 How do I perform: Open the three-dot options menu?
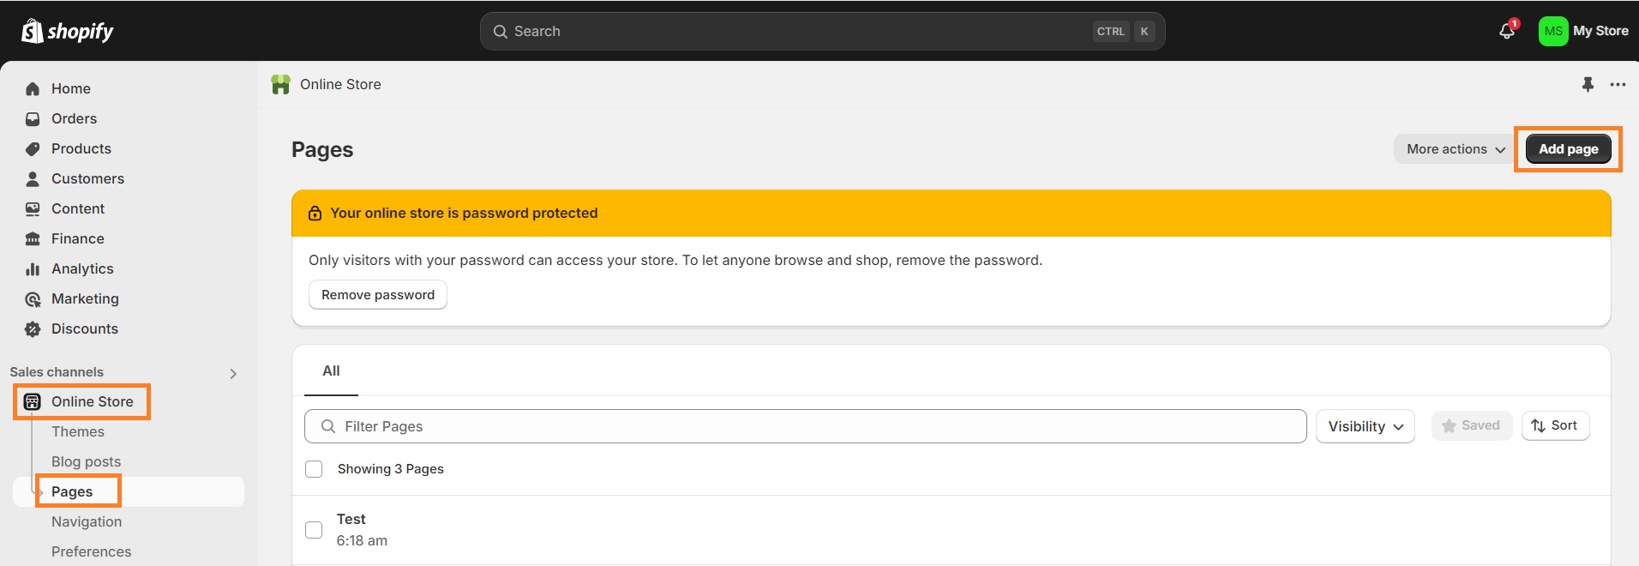[1618, 84]
